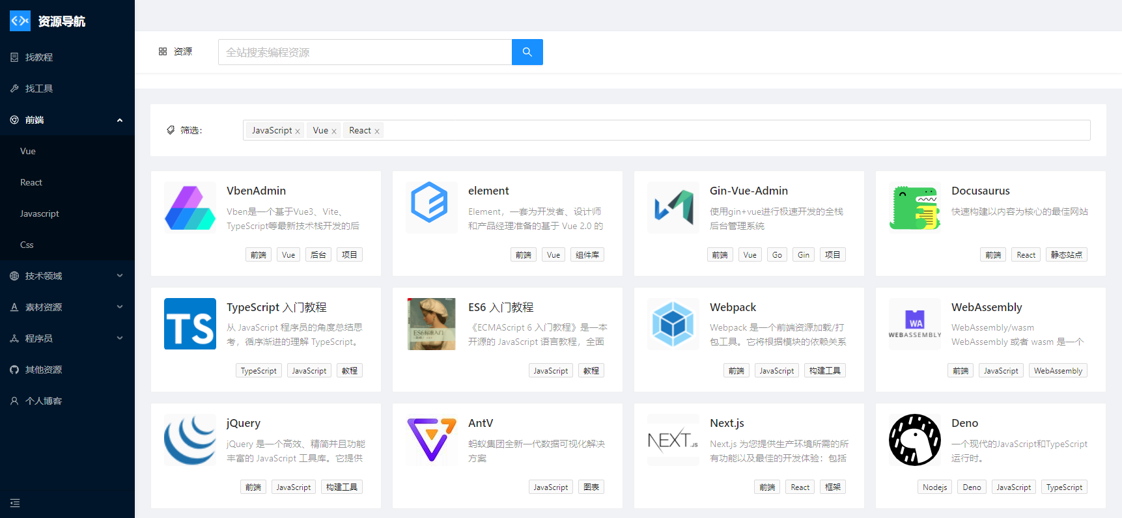Screen dimensions: 1122x518
Task: Open 其他资源 in the sidebar
Action: tap(67, 370)
